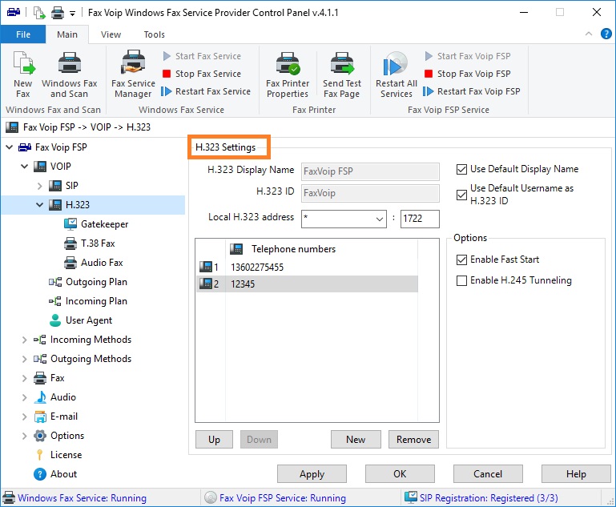
Task: Click Restart Fax Service
Action: (206, 91)
